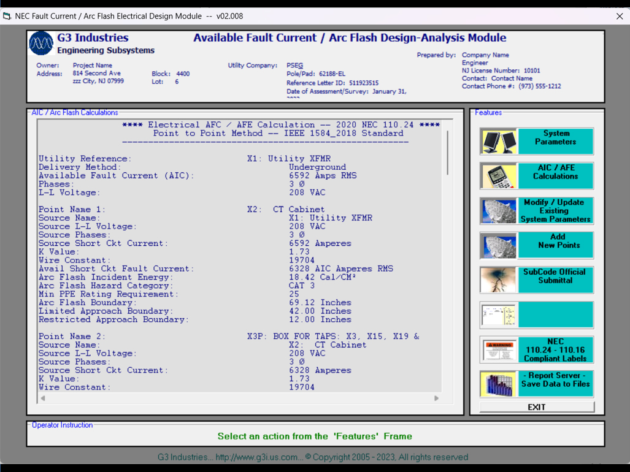Click the blank teal button below SubCode
This screenshot has height=472, width=630.
tap(555, 314)
